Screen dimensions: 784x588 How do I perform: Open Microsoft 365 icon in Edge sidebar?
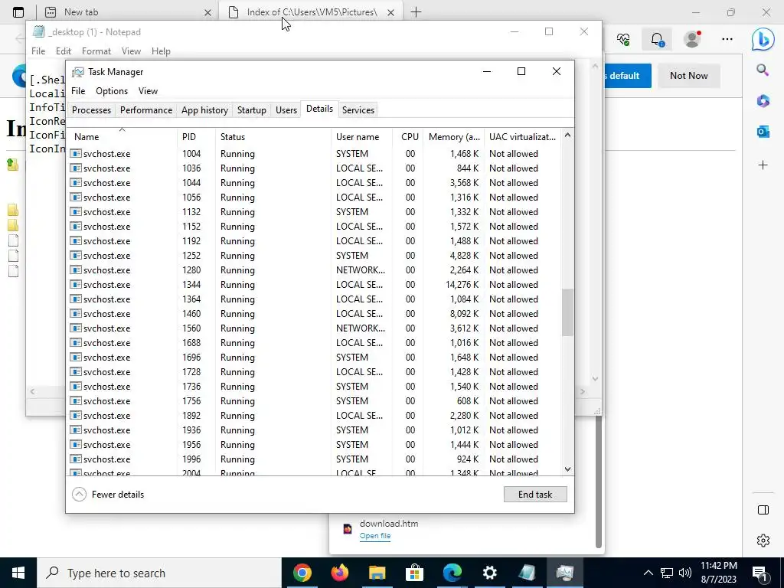pyautogui.click(x=763, y=101)
